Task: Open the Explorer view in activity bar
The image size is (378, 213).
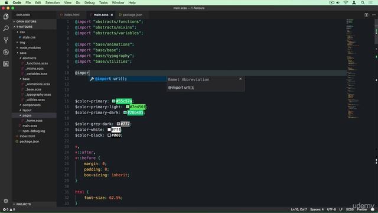Action: pyautogui.click(x=6, y=17)
